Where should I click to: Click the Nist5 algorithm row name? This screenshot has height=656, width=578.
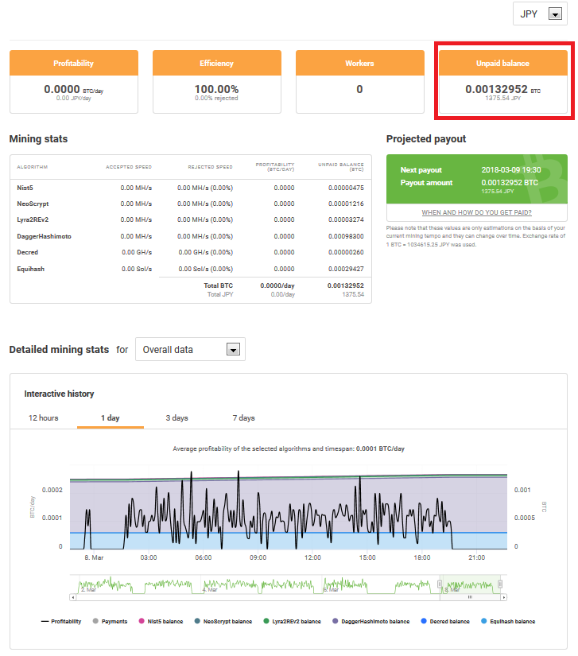[25, 188]
